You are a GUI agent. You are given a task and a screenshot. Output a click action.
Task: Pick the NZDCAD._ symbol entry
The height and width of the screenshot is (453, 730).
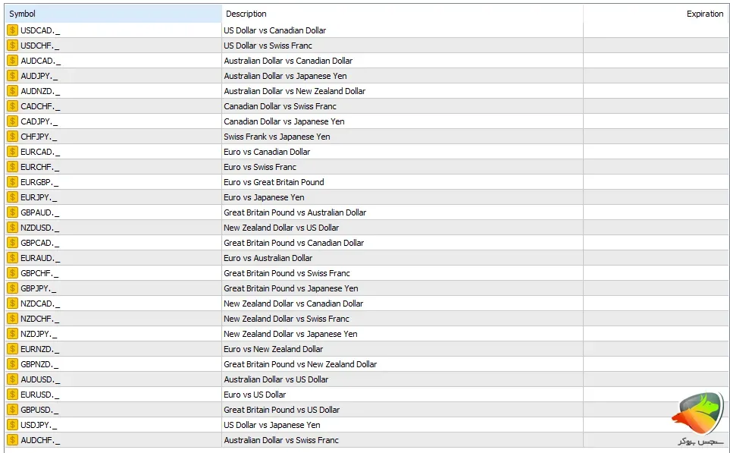click(40, 304)
